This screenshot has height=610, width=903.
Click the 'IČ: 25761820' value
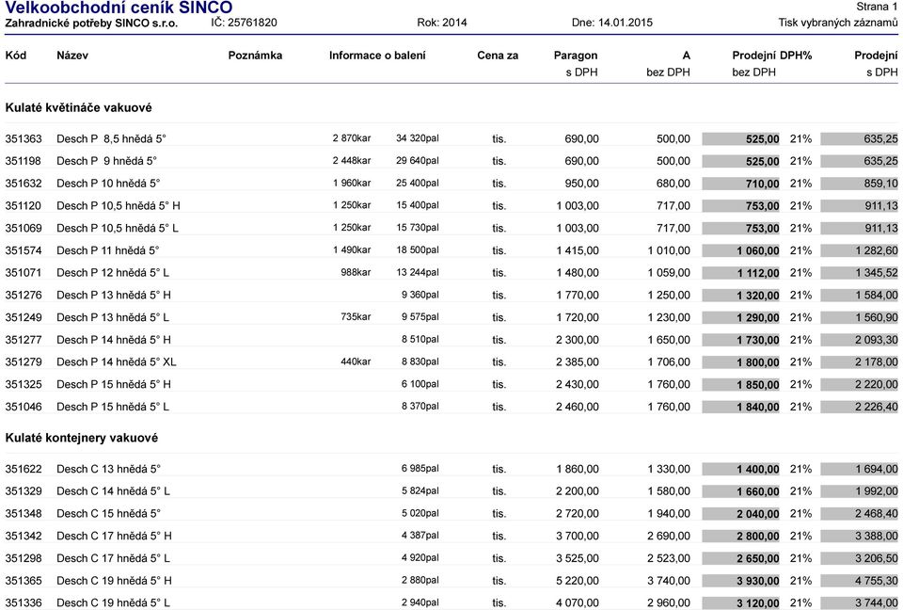[x=244, y=23]
